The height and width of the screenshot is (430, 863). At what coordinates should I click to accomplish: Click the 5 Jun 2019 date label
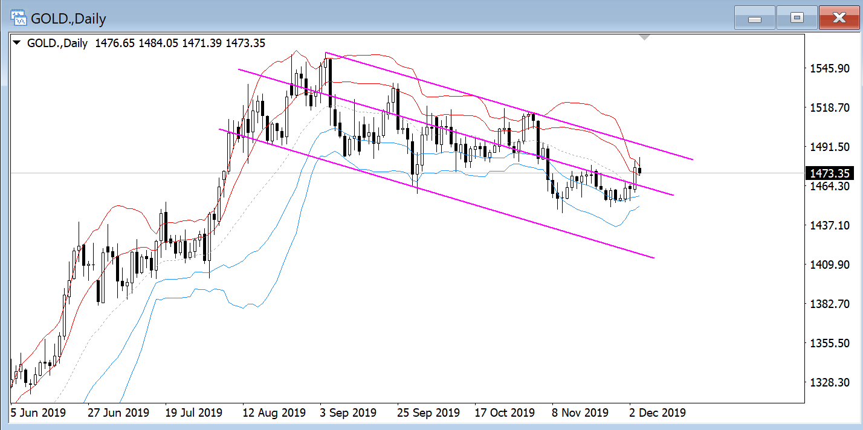38,413
